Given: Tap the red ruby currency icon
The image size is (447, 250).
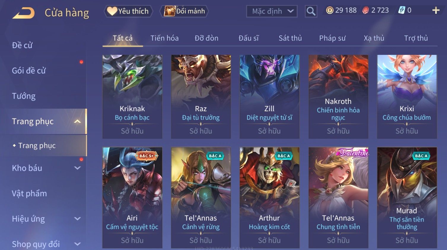Looking at the screenshot, I should [365, 10].
